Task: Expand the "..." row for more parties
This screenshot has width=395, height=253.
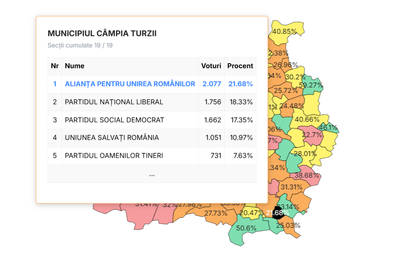Action: (152, 174)
